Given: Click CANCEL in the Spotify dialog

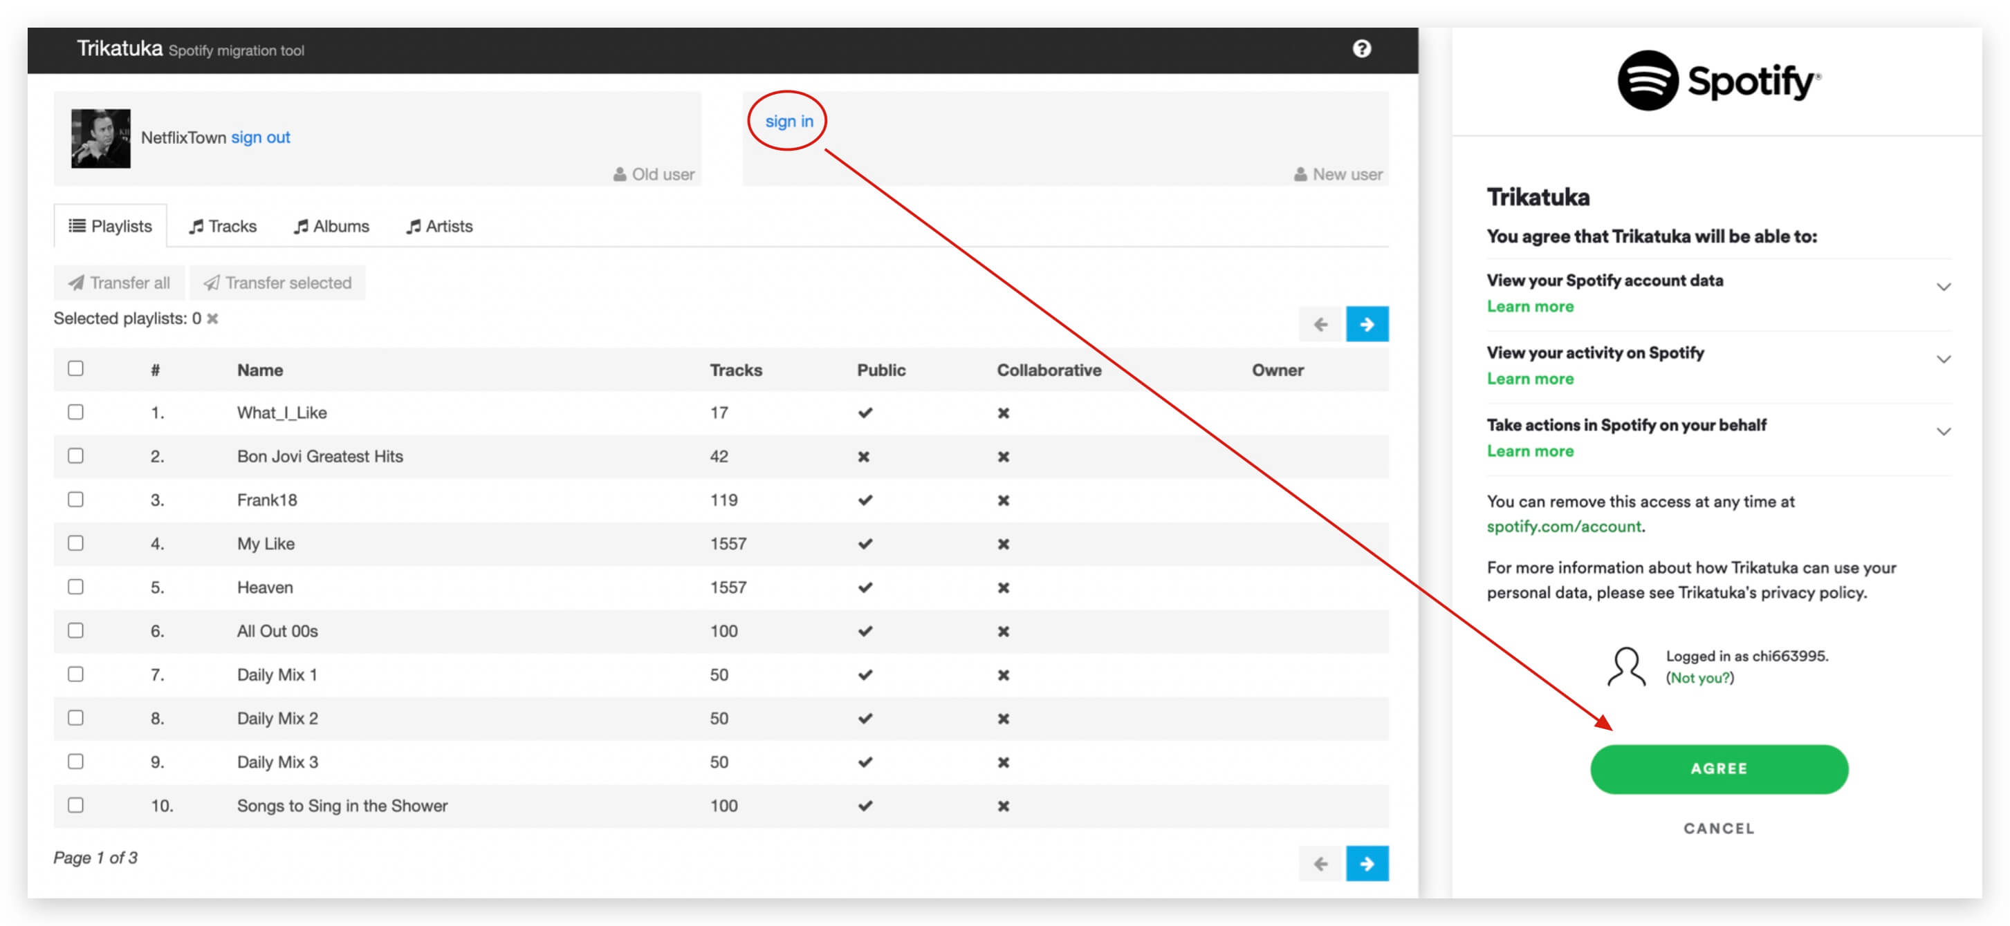Looking at the screenshot, I should point(1718,828).
